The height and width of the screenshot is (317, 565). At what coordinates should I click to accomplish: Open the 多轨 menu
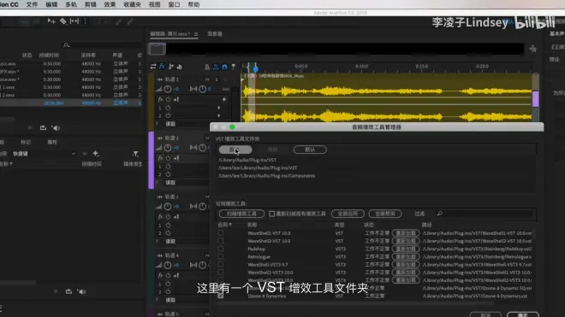pos(71,4)
